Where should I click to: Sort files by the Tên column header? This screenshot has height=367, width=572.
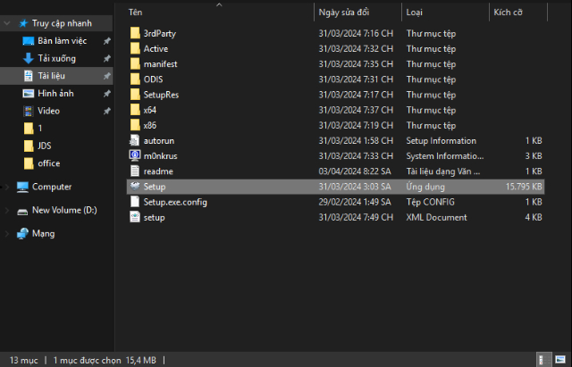click(x=135, y=13)
